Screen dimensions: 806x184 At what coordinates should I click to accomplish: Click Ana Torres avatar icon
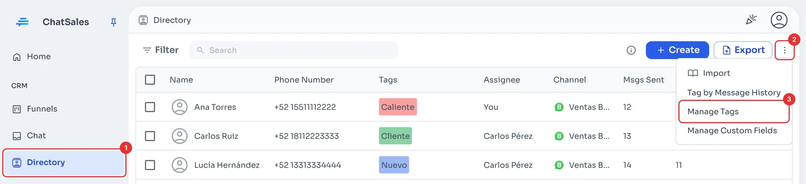point(179,107)
